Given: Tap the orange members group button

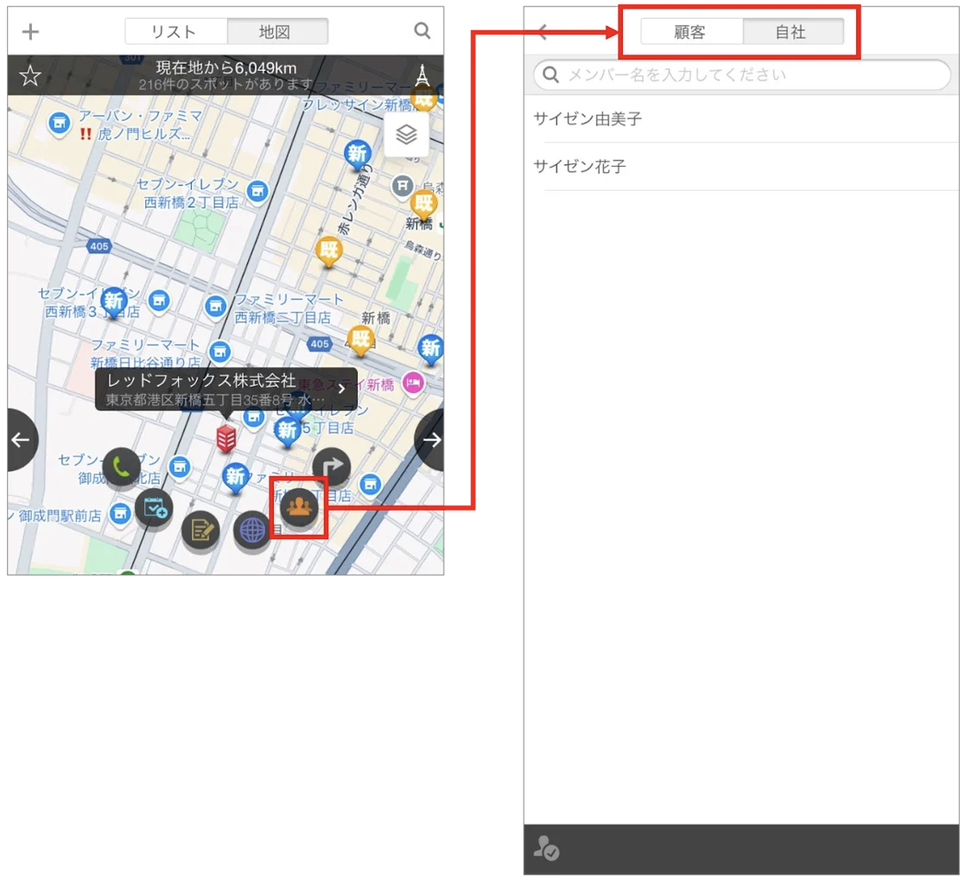Looking at the screenshot, I should coord(300,506).
